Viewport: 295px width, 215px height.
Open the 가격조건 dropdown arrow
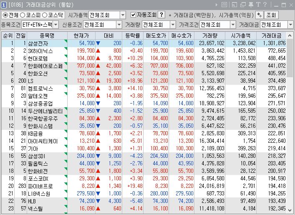coord(233,25)
